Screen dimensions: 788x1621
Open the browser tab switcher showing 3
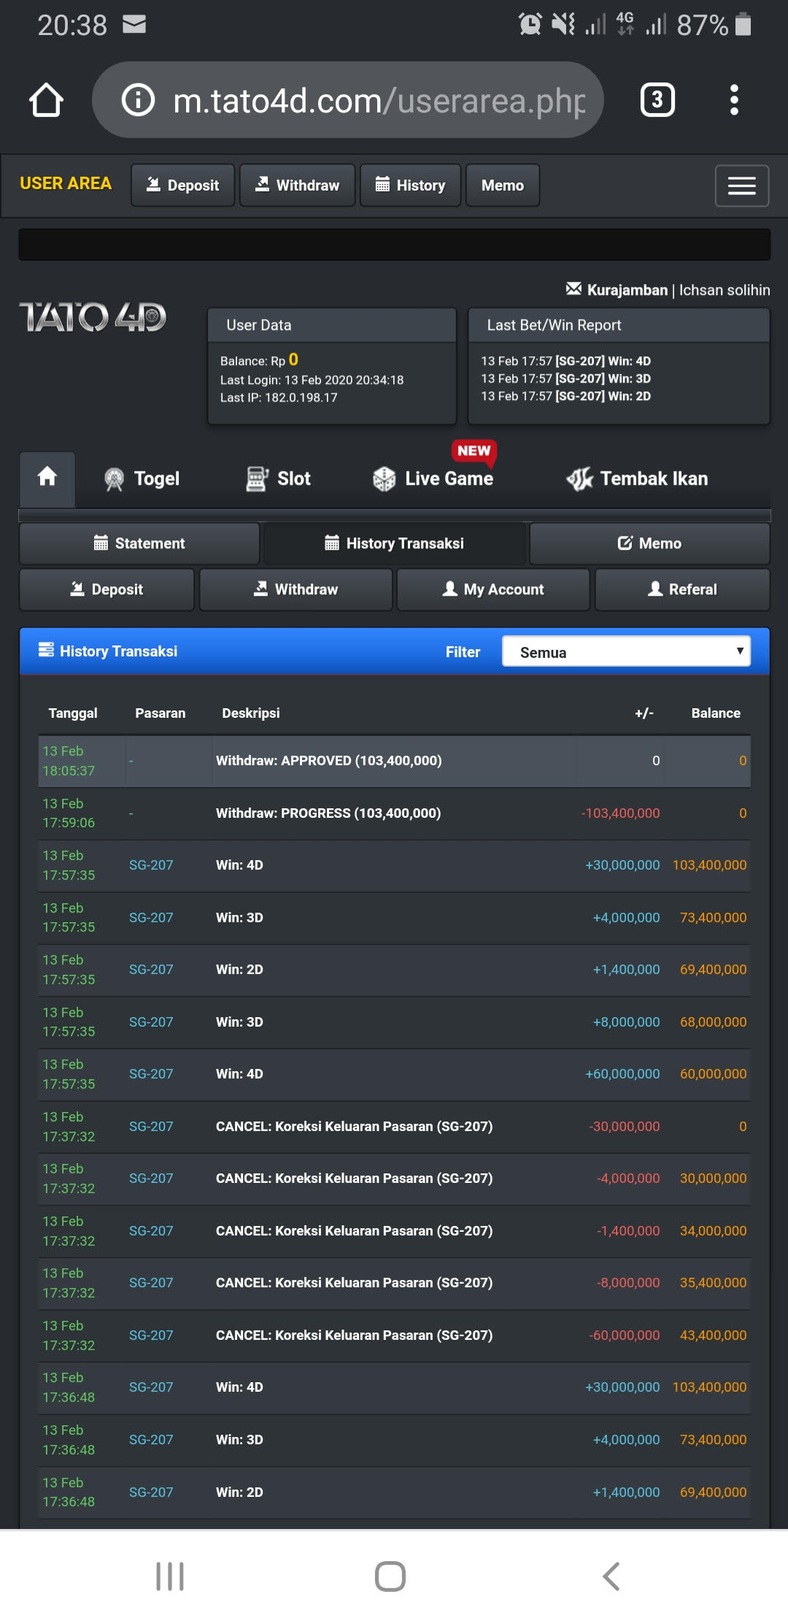click(657, 100)
